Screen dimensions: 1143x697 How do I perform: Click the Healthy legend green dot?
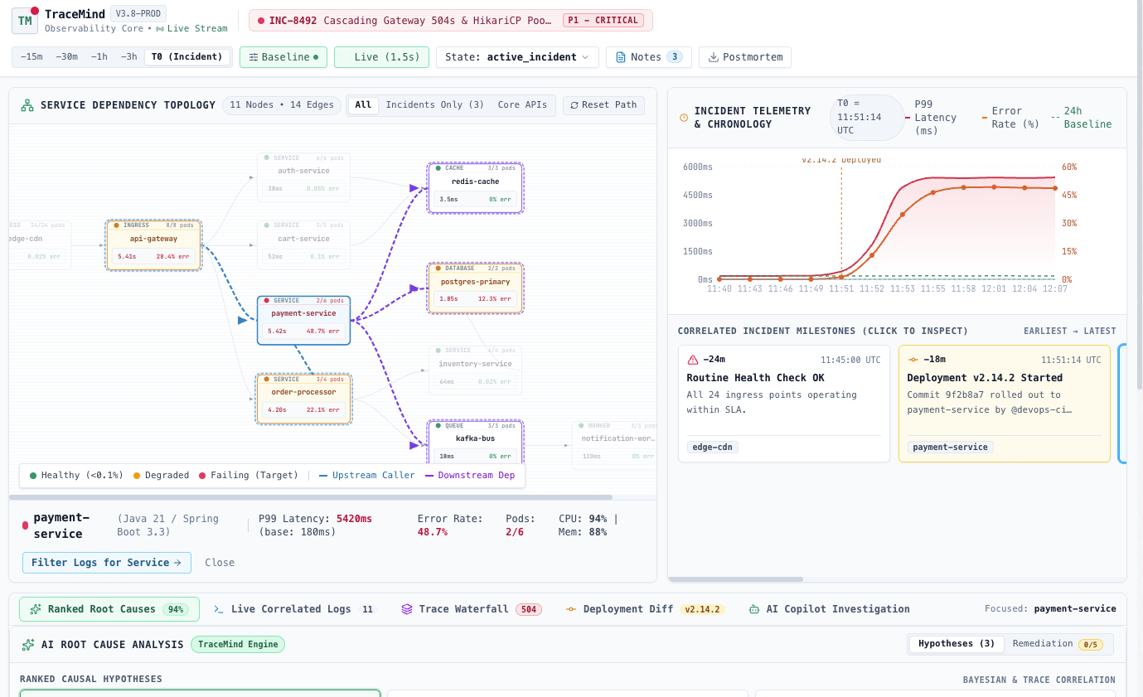[33, 476]
